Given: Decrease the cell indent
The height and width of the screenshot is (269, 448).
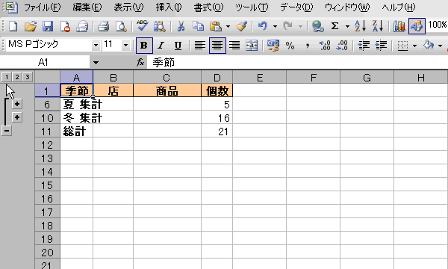Looking at the screenshot, I should click(x=364, y=46).
